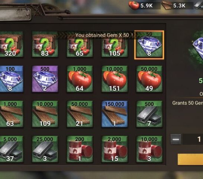203x179 pixels.
Task: Open the mystery resource chest with count 105
Action: [115, 44]
